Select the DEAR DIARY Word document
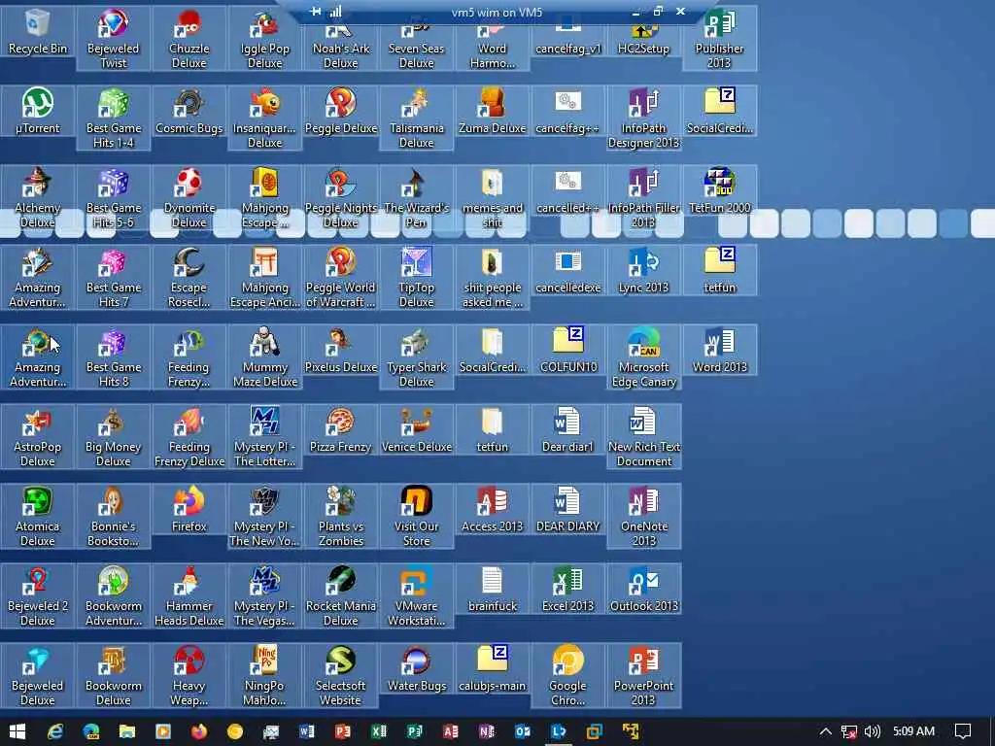995x746 pixels. [x=567, y=509]
